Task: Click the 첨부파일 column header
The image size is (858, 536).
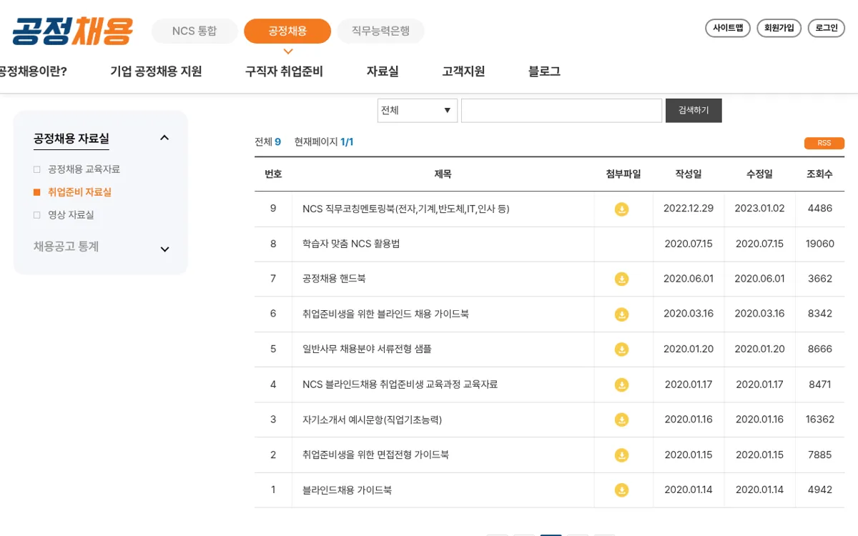Action: pyautogui.click(x=623, y=174)
